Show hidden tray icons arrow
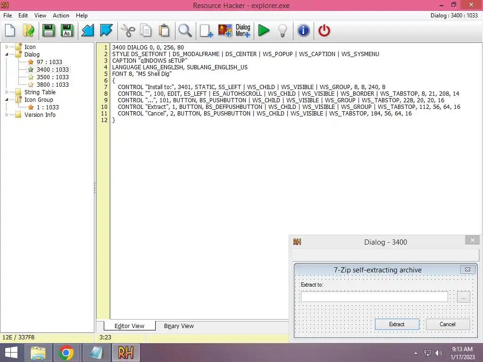 tap(416, 353)
